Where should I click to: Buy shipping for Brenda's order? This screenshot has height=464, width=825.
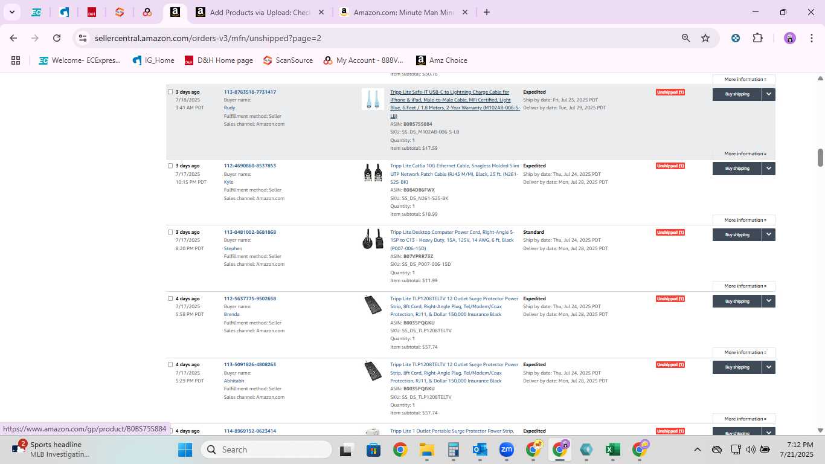(737, 301)
